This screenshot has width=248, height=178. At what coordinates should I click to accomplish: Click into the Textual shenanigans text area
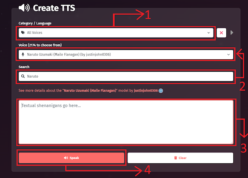click(x=126, y=122)
